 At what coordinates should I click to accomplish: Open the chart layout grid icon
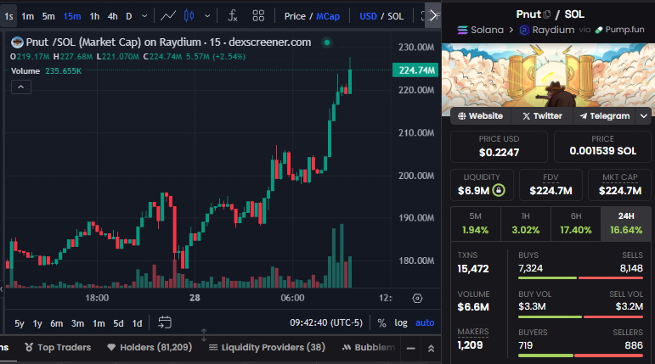pos(258,16)
